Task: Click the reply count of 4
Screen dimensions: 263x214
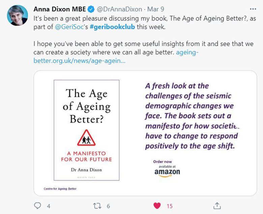Action: point(49,206)
